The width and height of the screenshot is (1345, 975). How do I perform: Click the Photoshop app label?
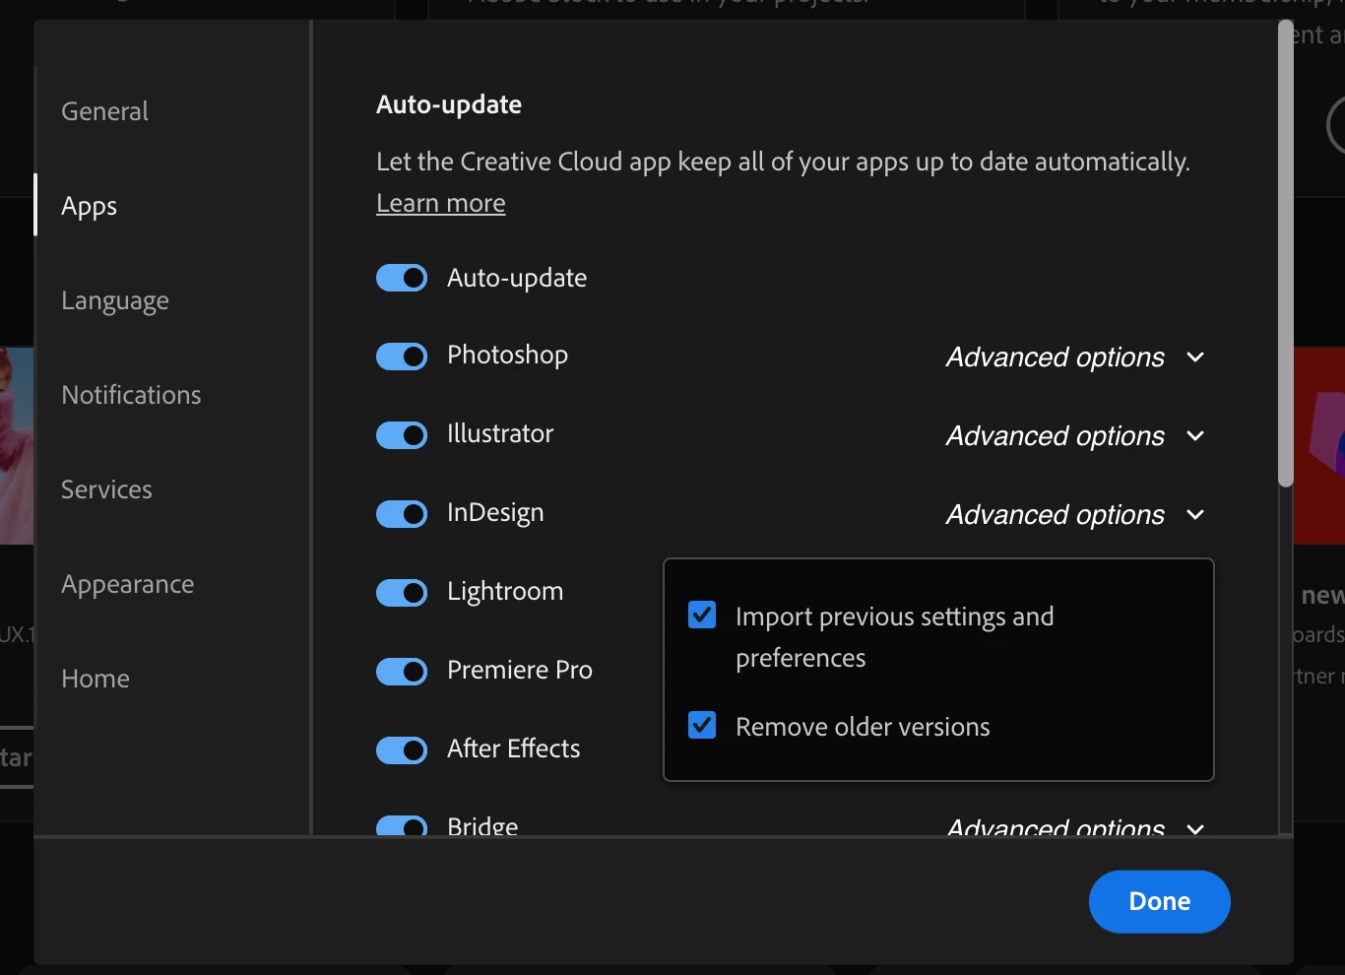pyautogui.click(x=507, y=355)
